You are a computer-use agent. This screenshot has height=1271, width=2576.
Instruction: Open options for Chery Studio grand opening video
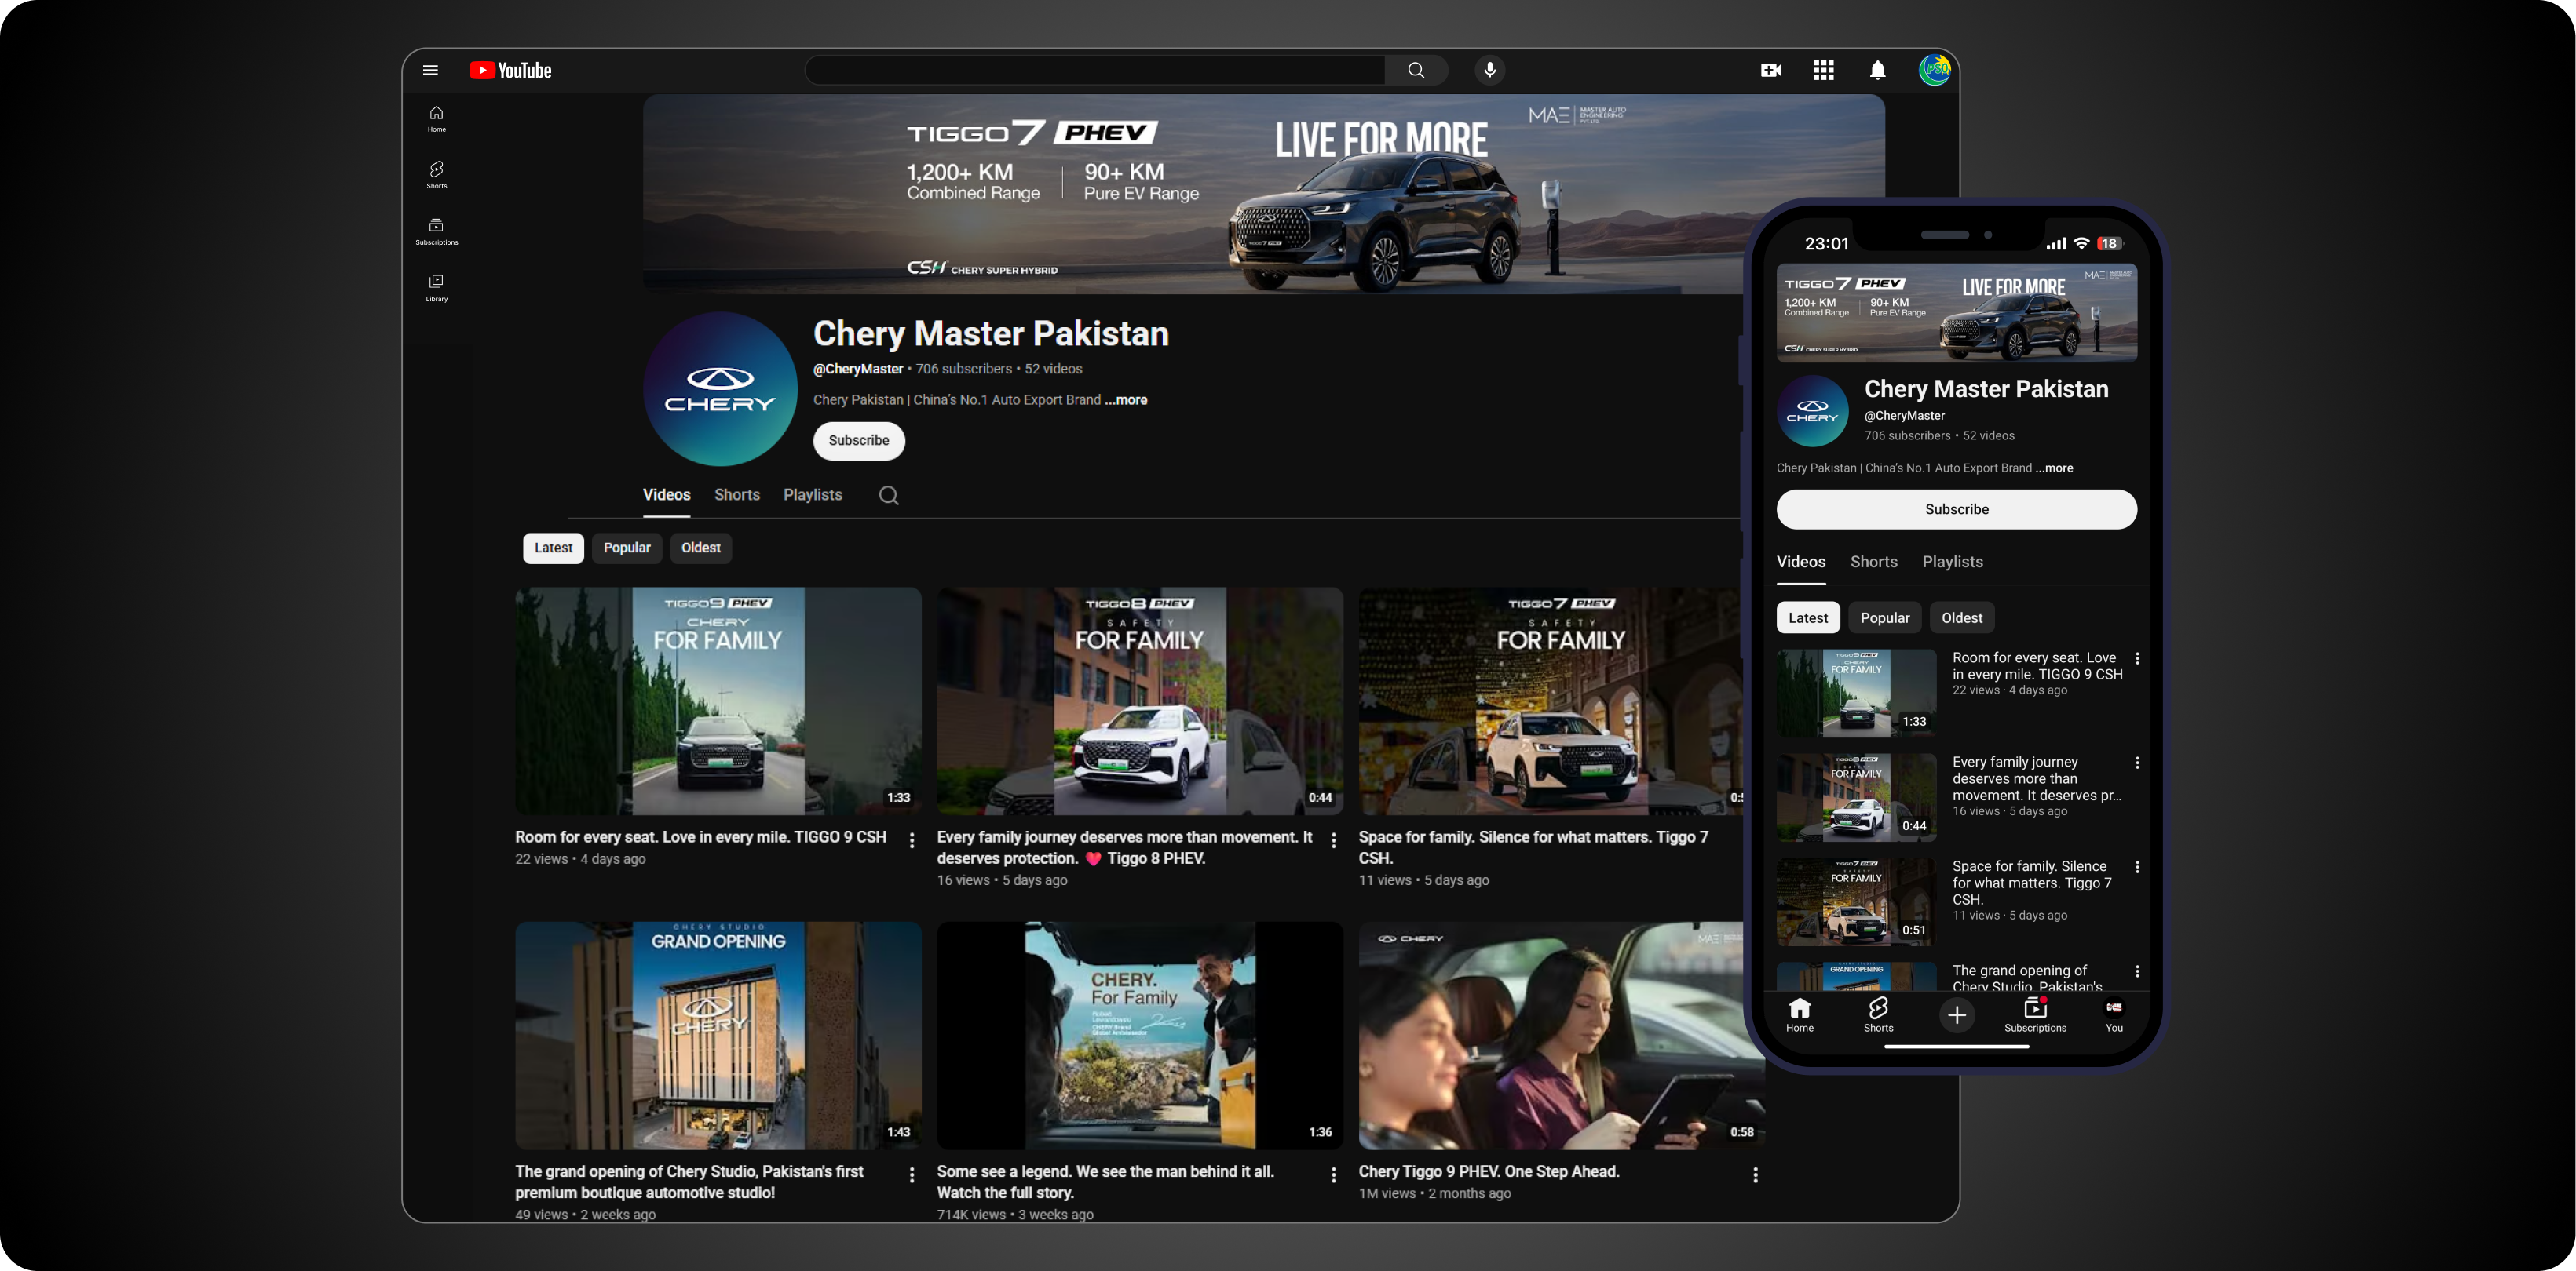[x=912, y=1175]
